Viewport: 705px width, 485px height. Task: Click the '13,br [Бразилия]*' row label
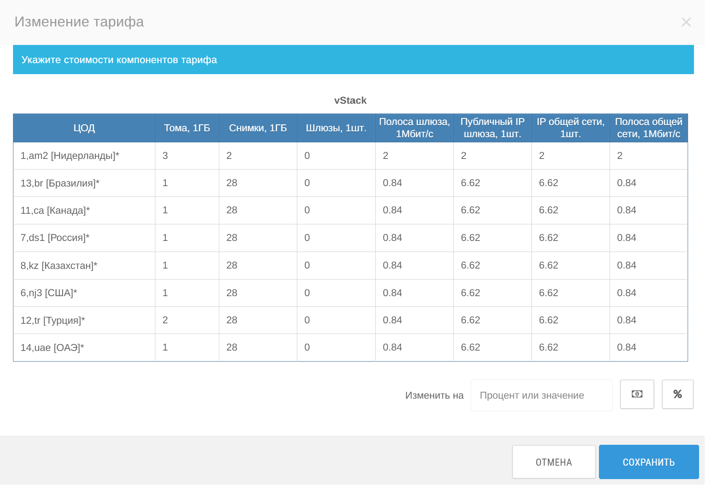pyautogui.click(x=60, y=183)
